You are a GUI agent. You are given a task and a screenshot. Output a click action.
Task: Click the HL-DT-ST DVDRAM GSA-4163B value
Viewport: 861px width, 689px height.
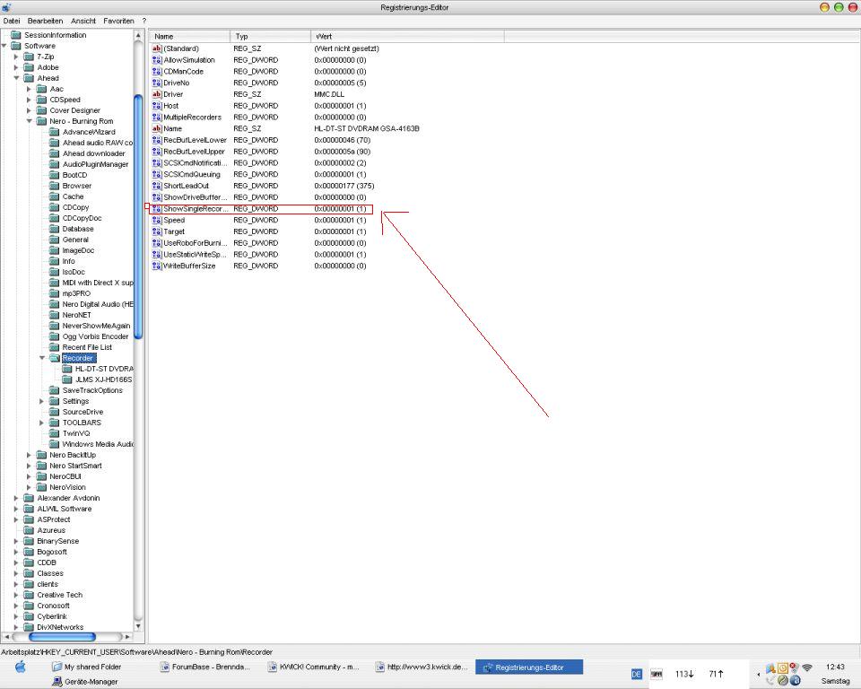coord(367,128)
